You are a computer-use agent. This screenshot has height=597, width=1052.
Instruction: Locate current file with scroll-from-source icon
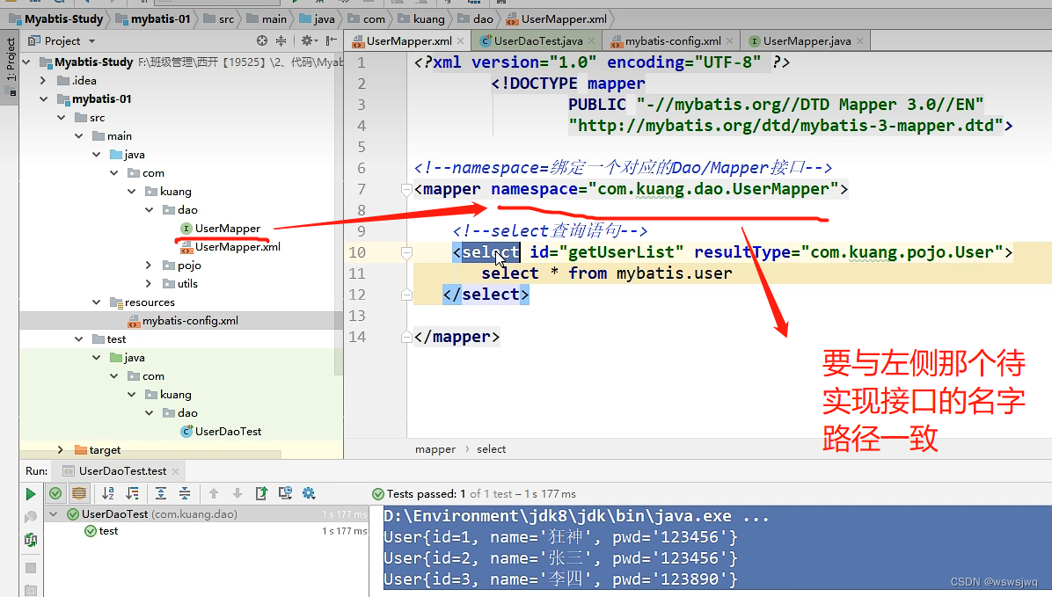261,41
